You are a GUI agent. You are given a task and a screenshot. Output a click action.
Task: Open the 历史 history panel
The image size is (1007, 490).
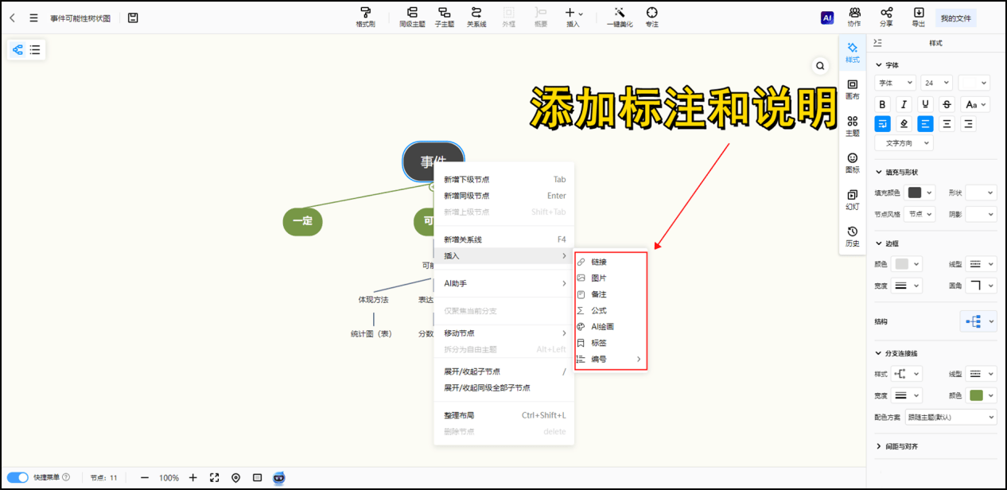[852, 235]
